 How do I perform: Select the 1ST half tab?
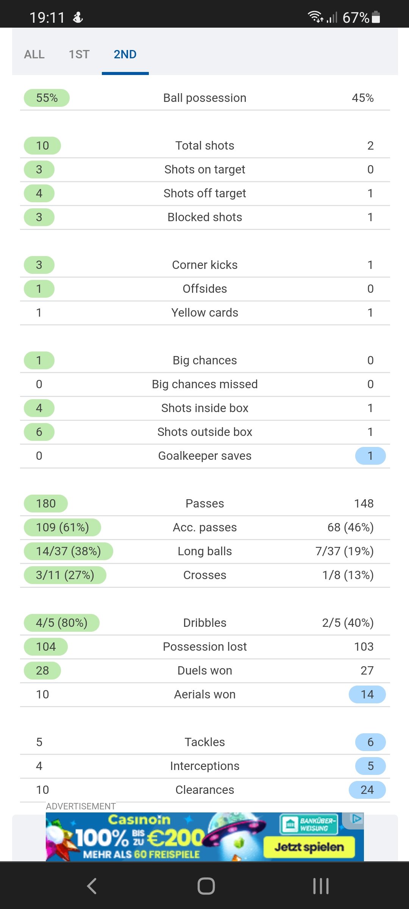79,55
